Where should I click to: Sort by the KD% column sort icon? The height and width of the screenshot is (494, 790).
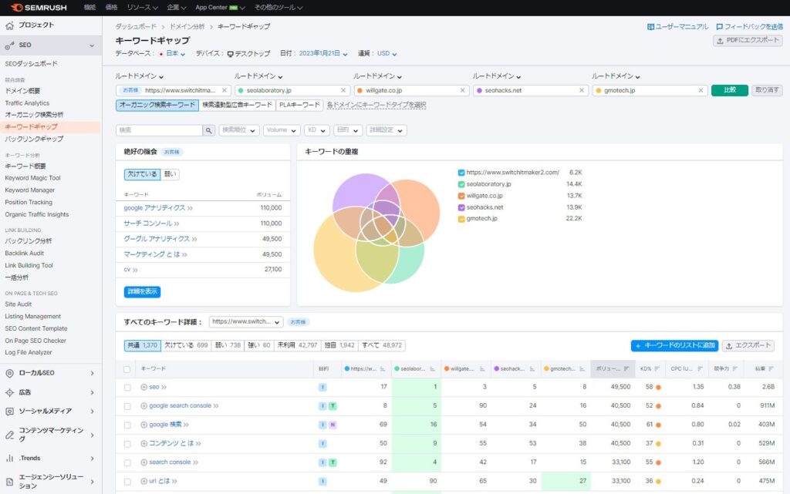tap(657, 369)
